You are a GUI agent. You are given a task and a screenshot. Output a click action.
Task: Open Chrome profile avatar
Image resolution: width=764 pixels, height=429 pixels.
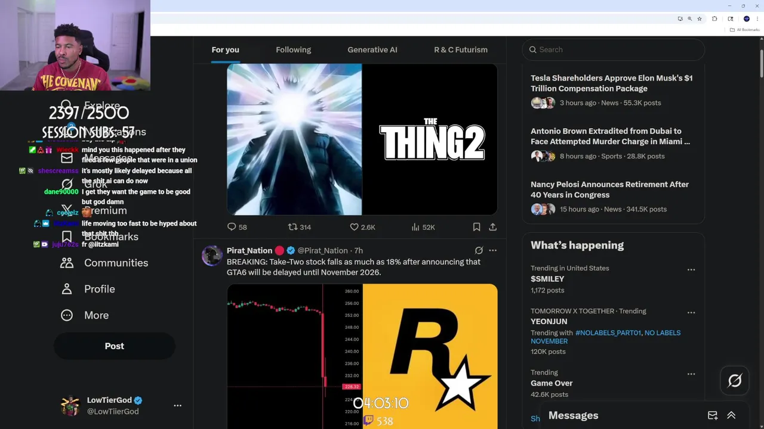tap(746, 18)
